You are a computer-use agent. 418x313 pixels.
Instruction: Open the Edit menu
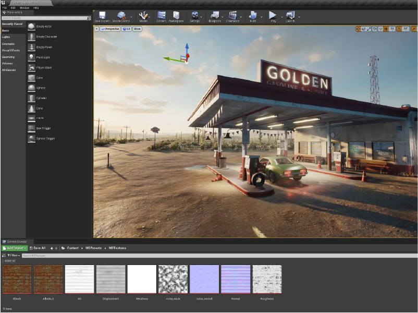[13, 8]
